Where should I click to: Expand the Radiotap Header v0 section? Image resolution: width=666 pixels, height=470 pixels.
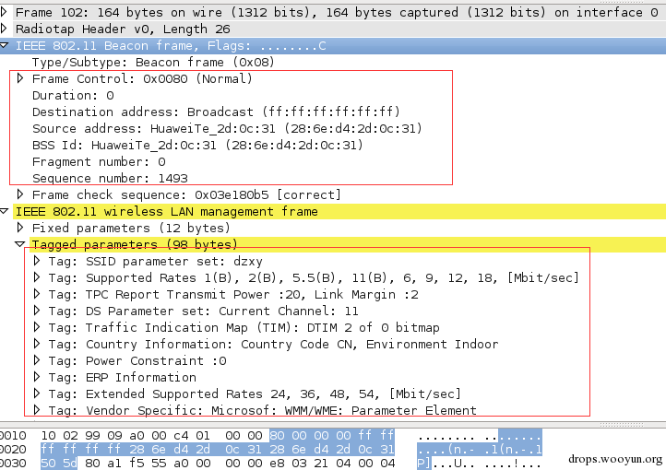tap(4, 29)
